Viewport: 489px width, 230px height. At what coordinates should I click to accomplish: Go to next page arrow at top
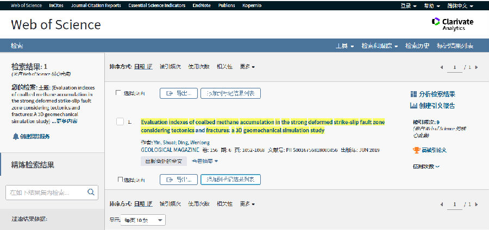(477, 67)
